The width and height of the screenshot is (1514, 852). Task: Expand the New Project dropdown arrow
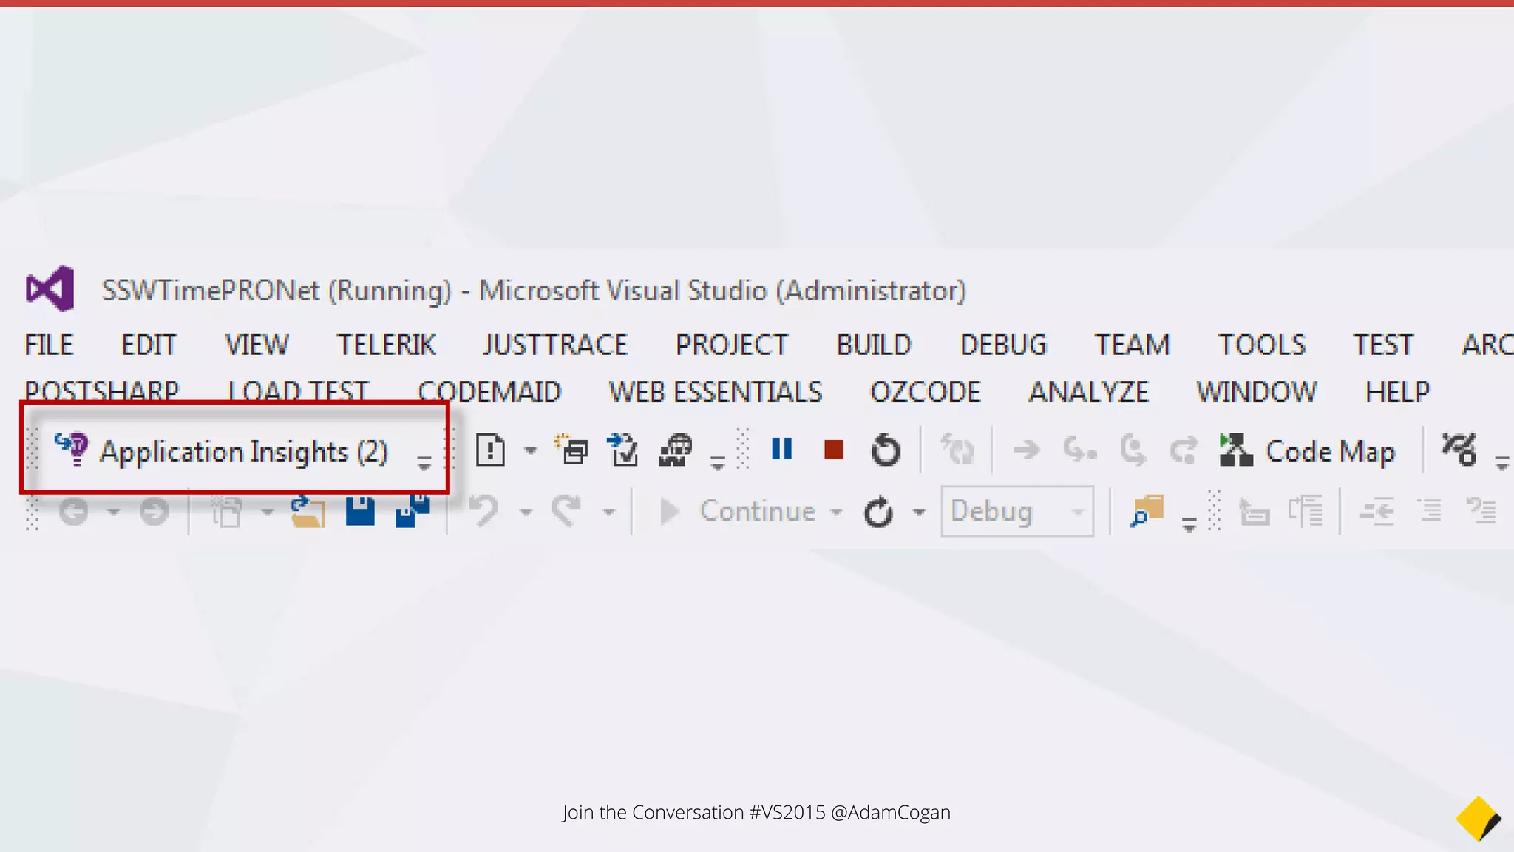coord(267,512)
